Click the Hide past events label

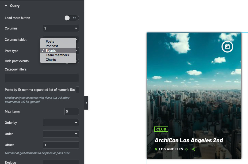coord(17,61)
